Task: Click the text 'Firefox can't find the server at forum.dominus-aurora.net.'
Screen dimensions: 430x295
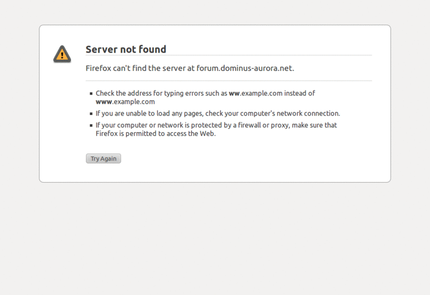Action: (x=190, y=68)
